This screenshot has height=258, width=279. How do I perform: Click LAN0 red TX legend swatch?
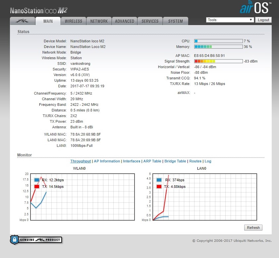coord(159,187)
